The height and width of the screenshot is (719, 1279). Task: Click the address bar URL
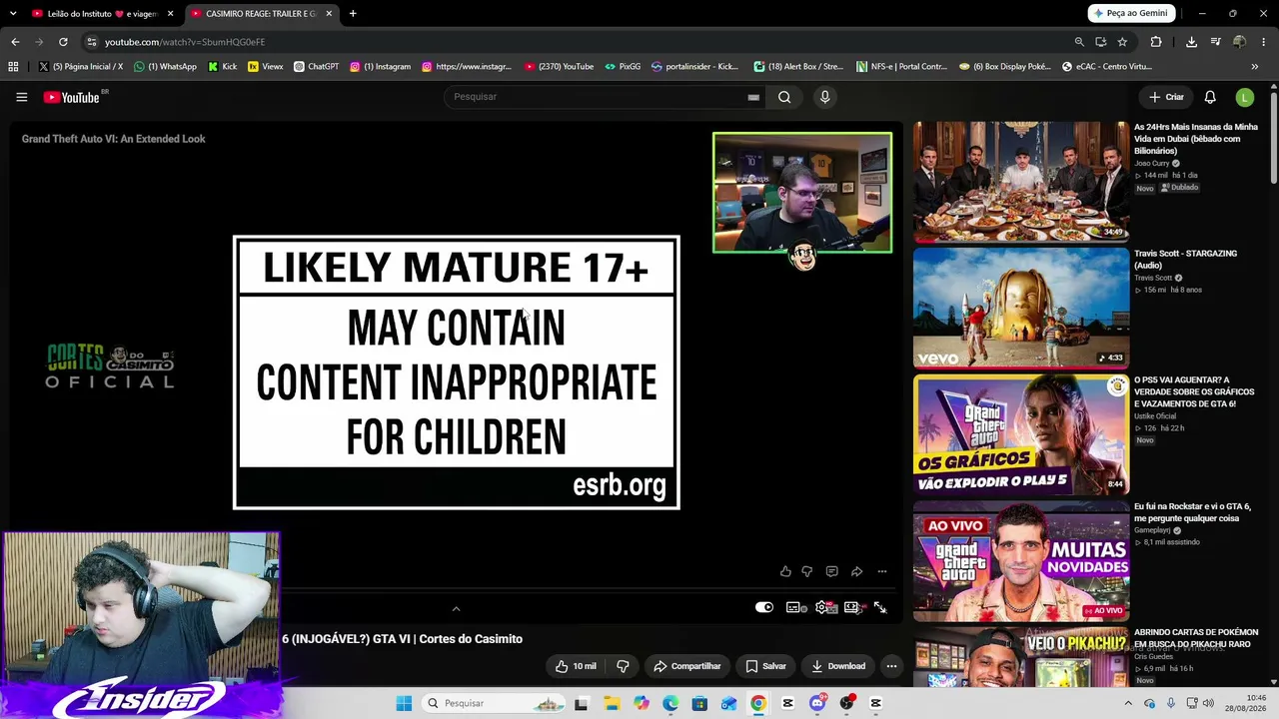point(185,42)
